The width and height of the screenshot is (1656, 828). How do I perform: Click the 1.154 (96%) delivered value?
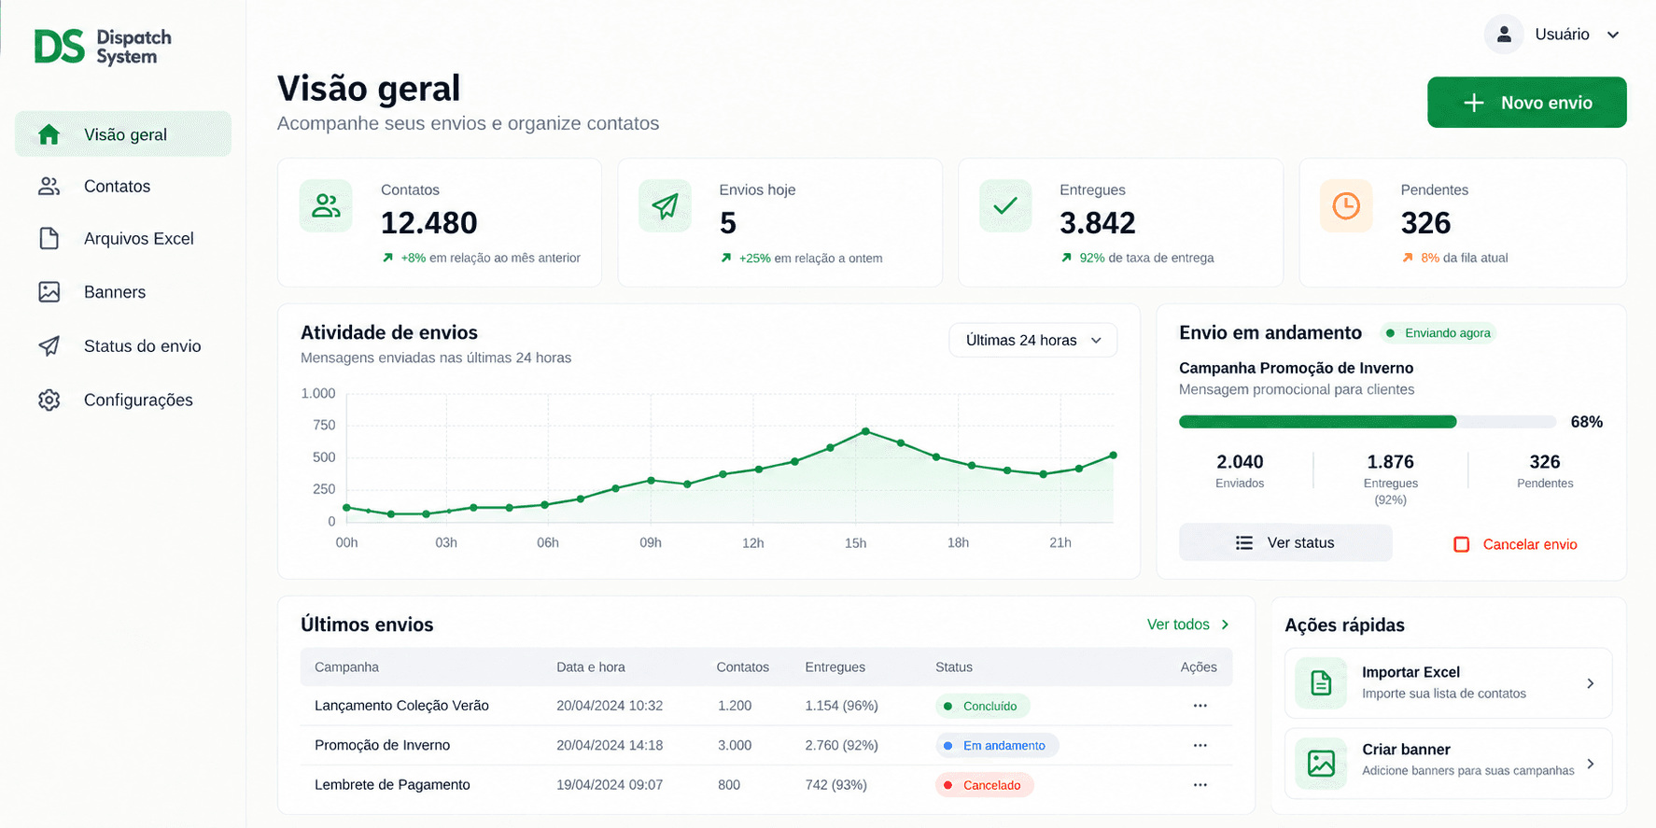click(x=841, y=706)
